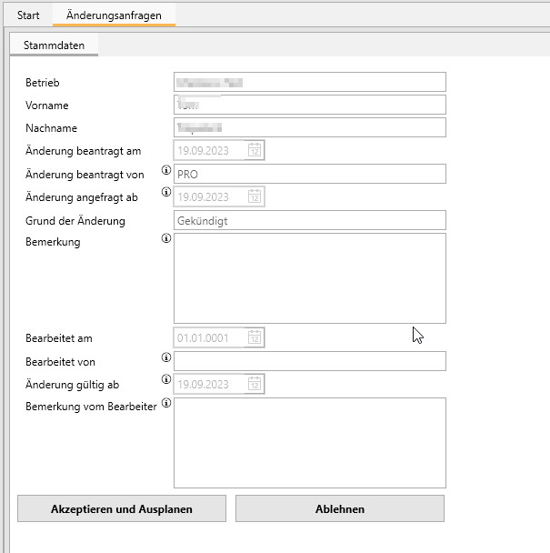This screenshot has width=550, height=553.
Task: Click the Vorname label
Action: [47, 106]
